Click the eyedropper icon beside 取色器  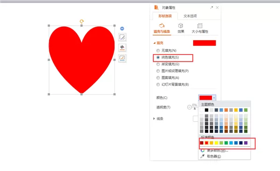[203, 157]
